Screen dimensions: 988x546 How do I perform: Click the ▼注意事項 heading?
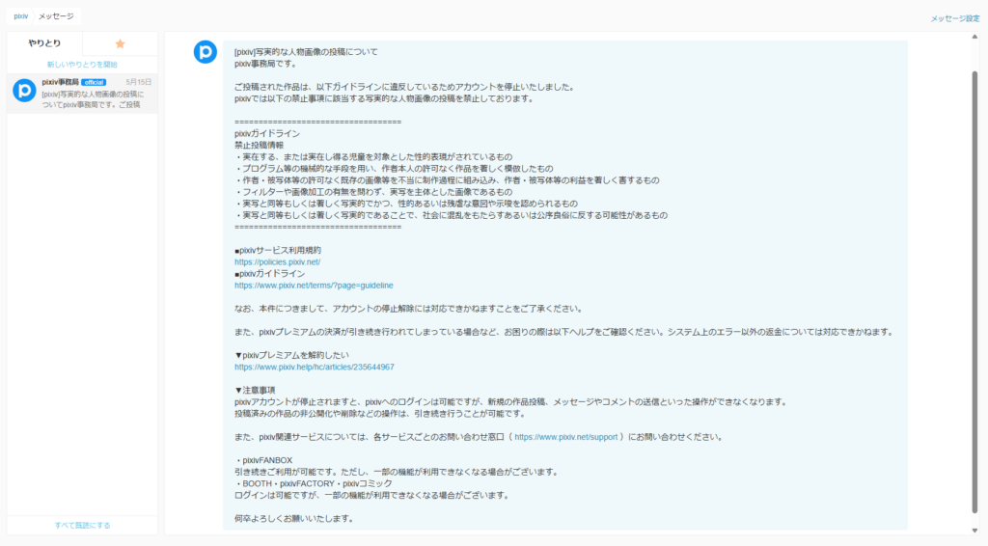(x=255, y=391)
